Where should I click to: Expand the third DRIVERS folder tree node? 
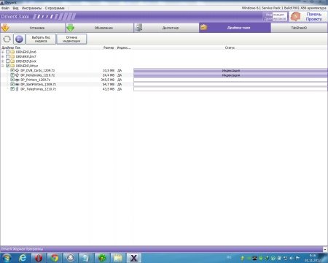pyautogui.click(x=3, y=61)
